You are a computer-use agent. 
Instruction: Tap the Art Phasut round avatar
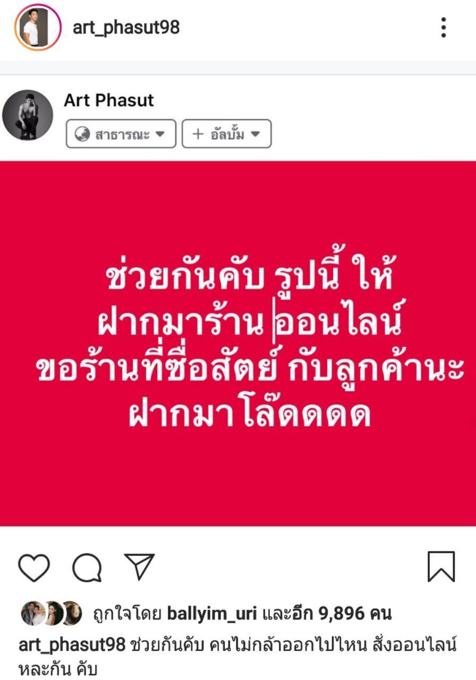click(28, 115)
